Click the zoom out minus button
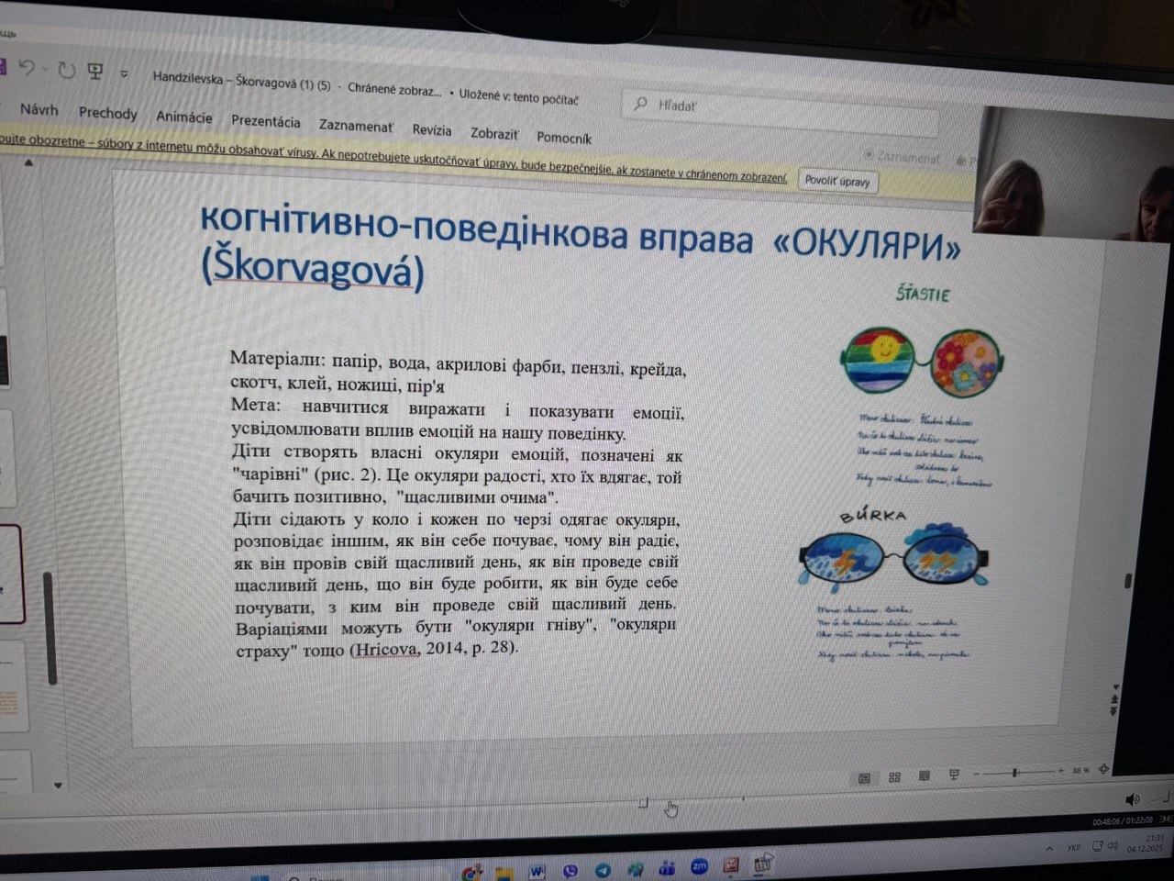The width and height of the screenshot is (1174, 881). [x=976, y=774]
